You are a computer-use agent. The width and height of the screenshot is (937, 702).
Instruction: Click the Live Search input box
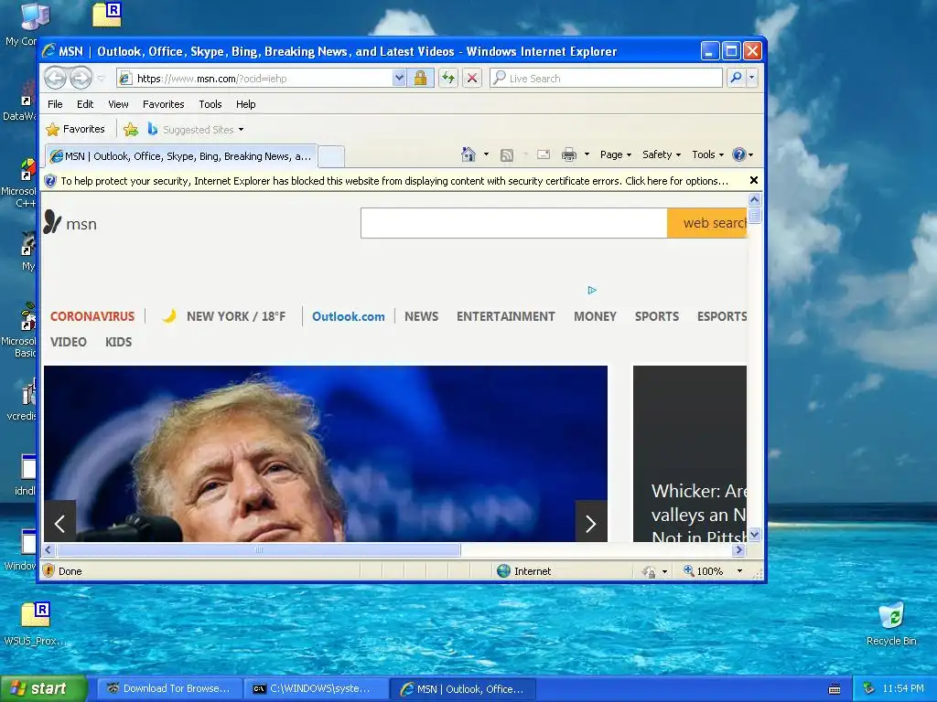click(606, 79)
